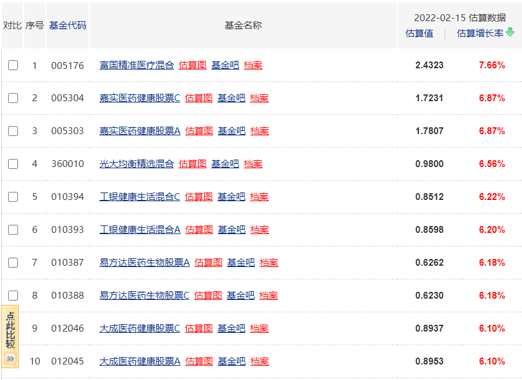Open 基金吧 for 大成医药健康股票C

(232, 328)
